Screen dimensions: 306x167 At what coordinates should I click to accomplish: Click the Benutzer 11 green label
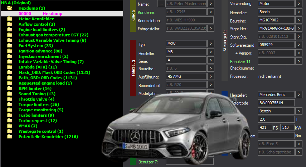coord(241,62)
